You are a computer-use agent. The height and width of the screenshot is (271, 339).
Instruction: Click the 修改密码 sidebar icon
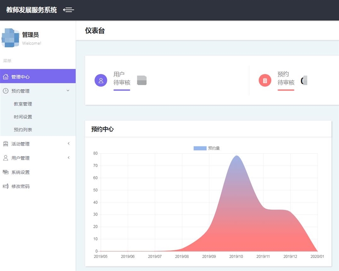pyautogui.click(x=6, y=186)
